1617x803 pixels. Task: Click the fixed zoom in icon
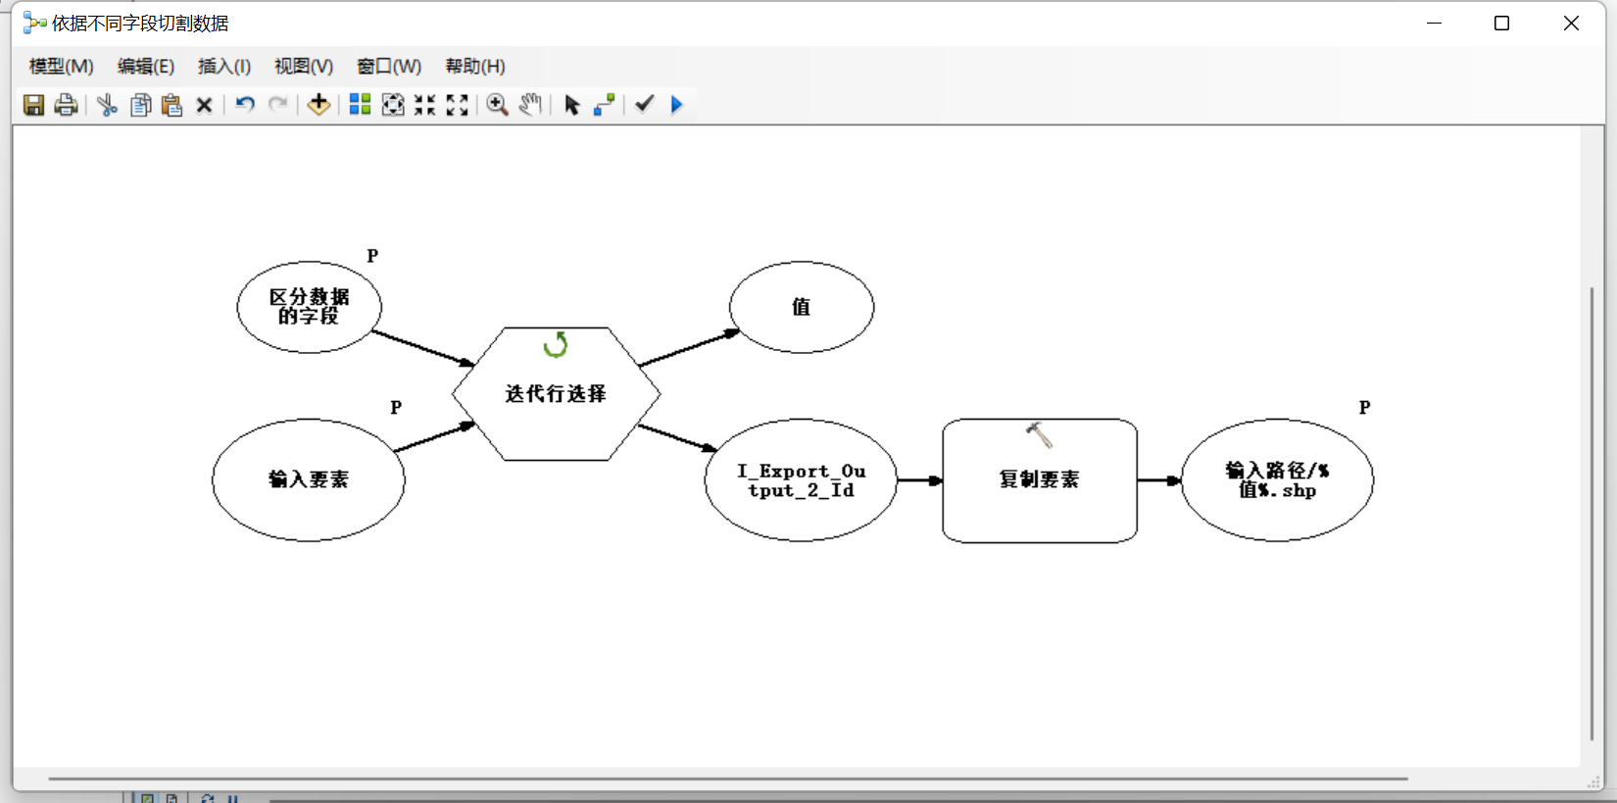click(424, 105)
